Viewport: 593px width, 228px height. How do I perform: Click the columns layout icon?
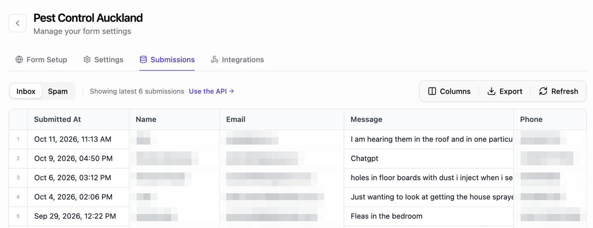point(432,91)
